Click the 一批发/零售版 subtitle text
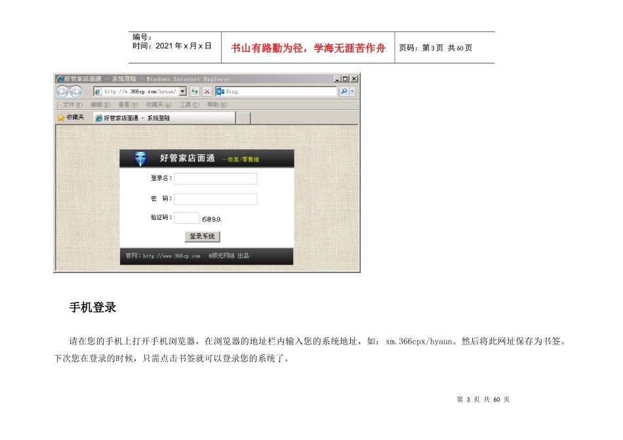Viewport: 623px width, 440px height. [x=241, y=160]
